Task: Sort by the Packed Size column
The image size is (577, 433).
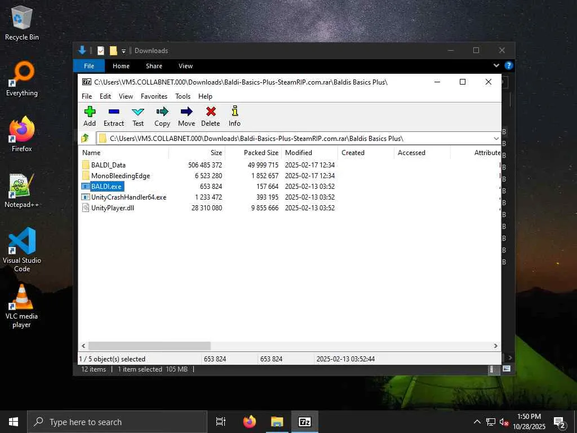Action: point(254,152)
